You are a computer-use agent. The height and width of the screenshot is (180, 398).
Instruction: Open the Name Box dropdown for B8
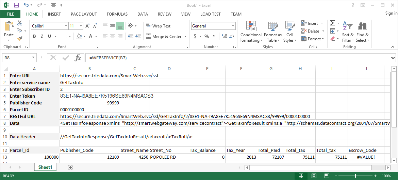33,58
